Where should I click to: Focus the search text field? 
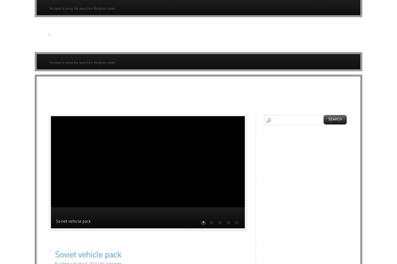pos(294,120)
